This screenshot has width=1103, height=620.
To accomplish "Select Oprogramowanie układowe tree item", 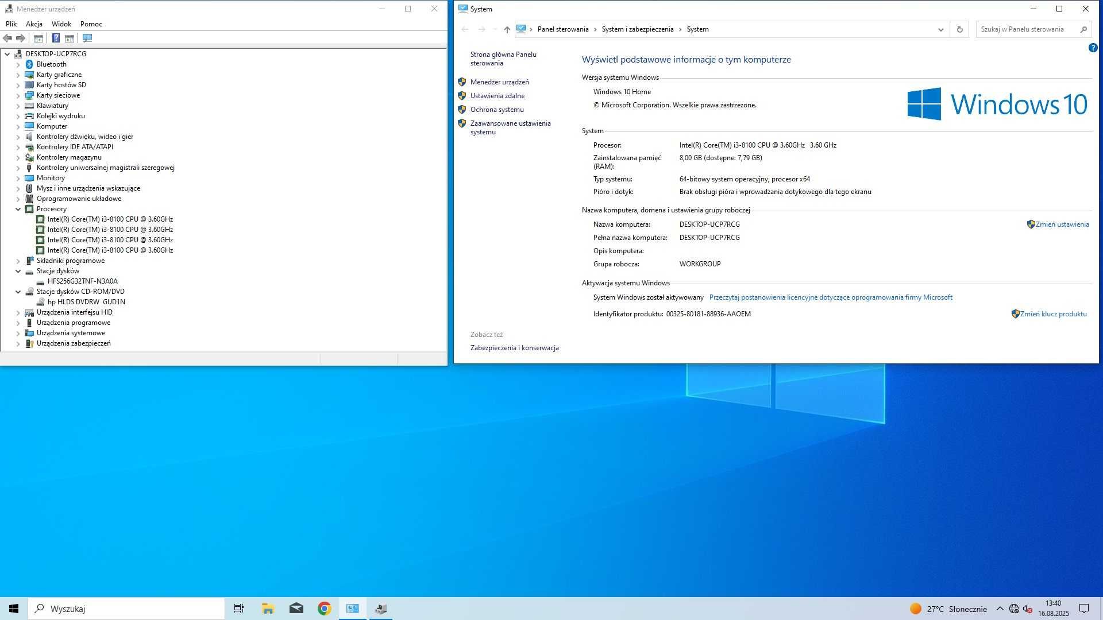I will pyautogui.click(x=79, y=199).
